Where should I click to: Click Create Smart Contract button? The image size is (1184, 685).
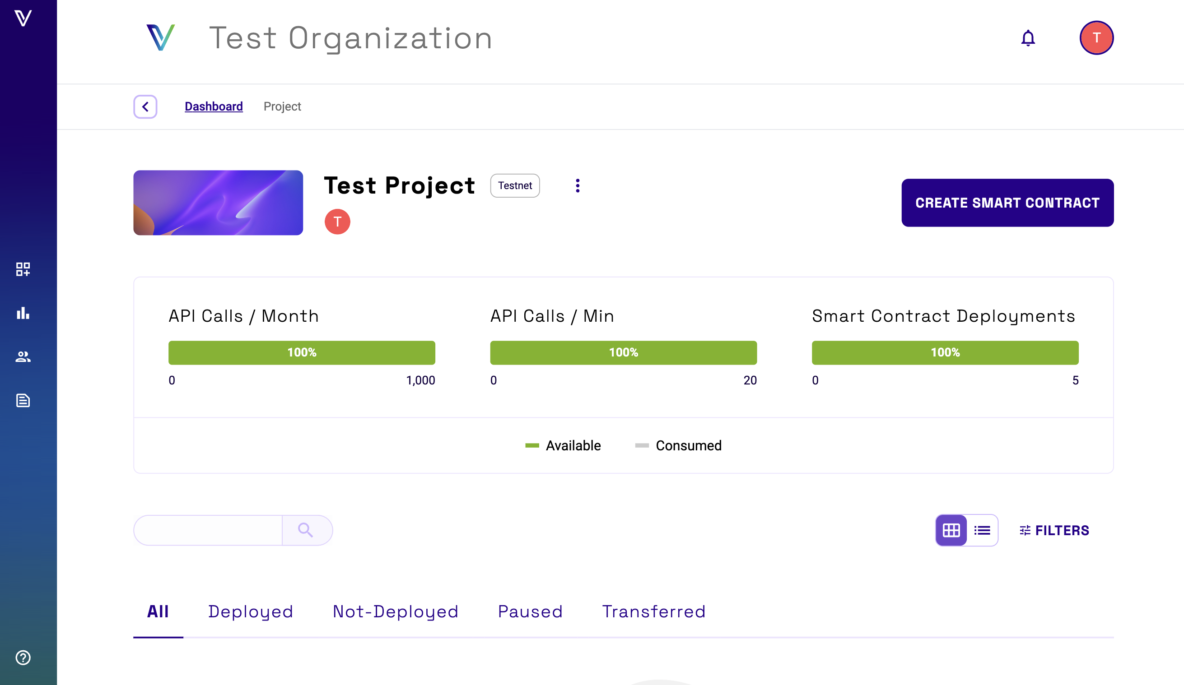tap(1007, 203)
